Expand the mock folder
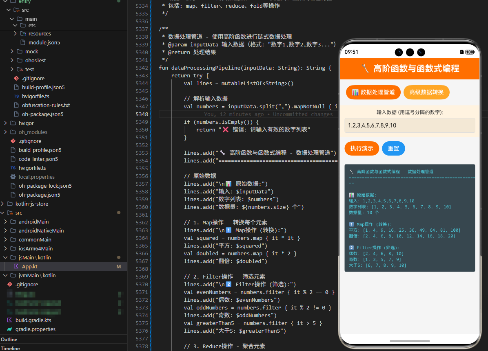Screen dimensions: 488x351 pos(12,51)
